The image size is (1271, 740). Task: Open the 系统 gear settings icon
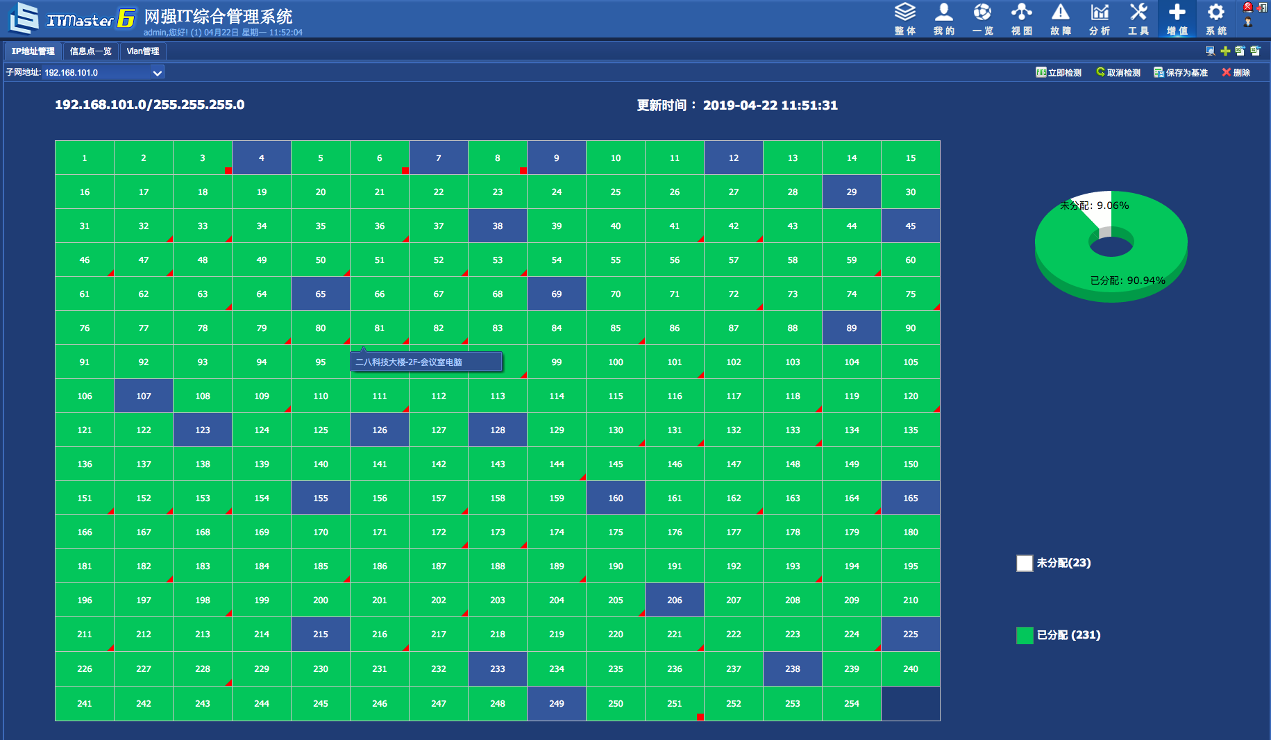point(1215,19)
